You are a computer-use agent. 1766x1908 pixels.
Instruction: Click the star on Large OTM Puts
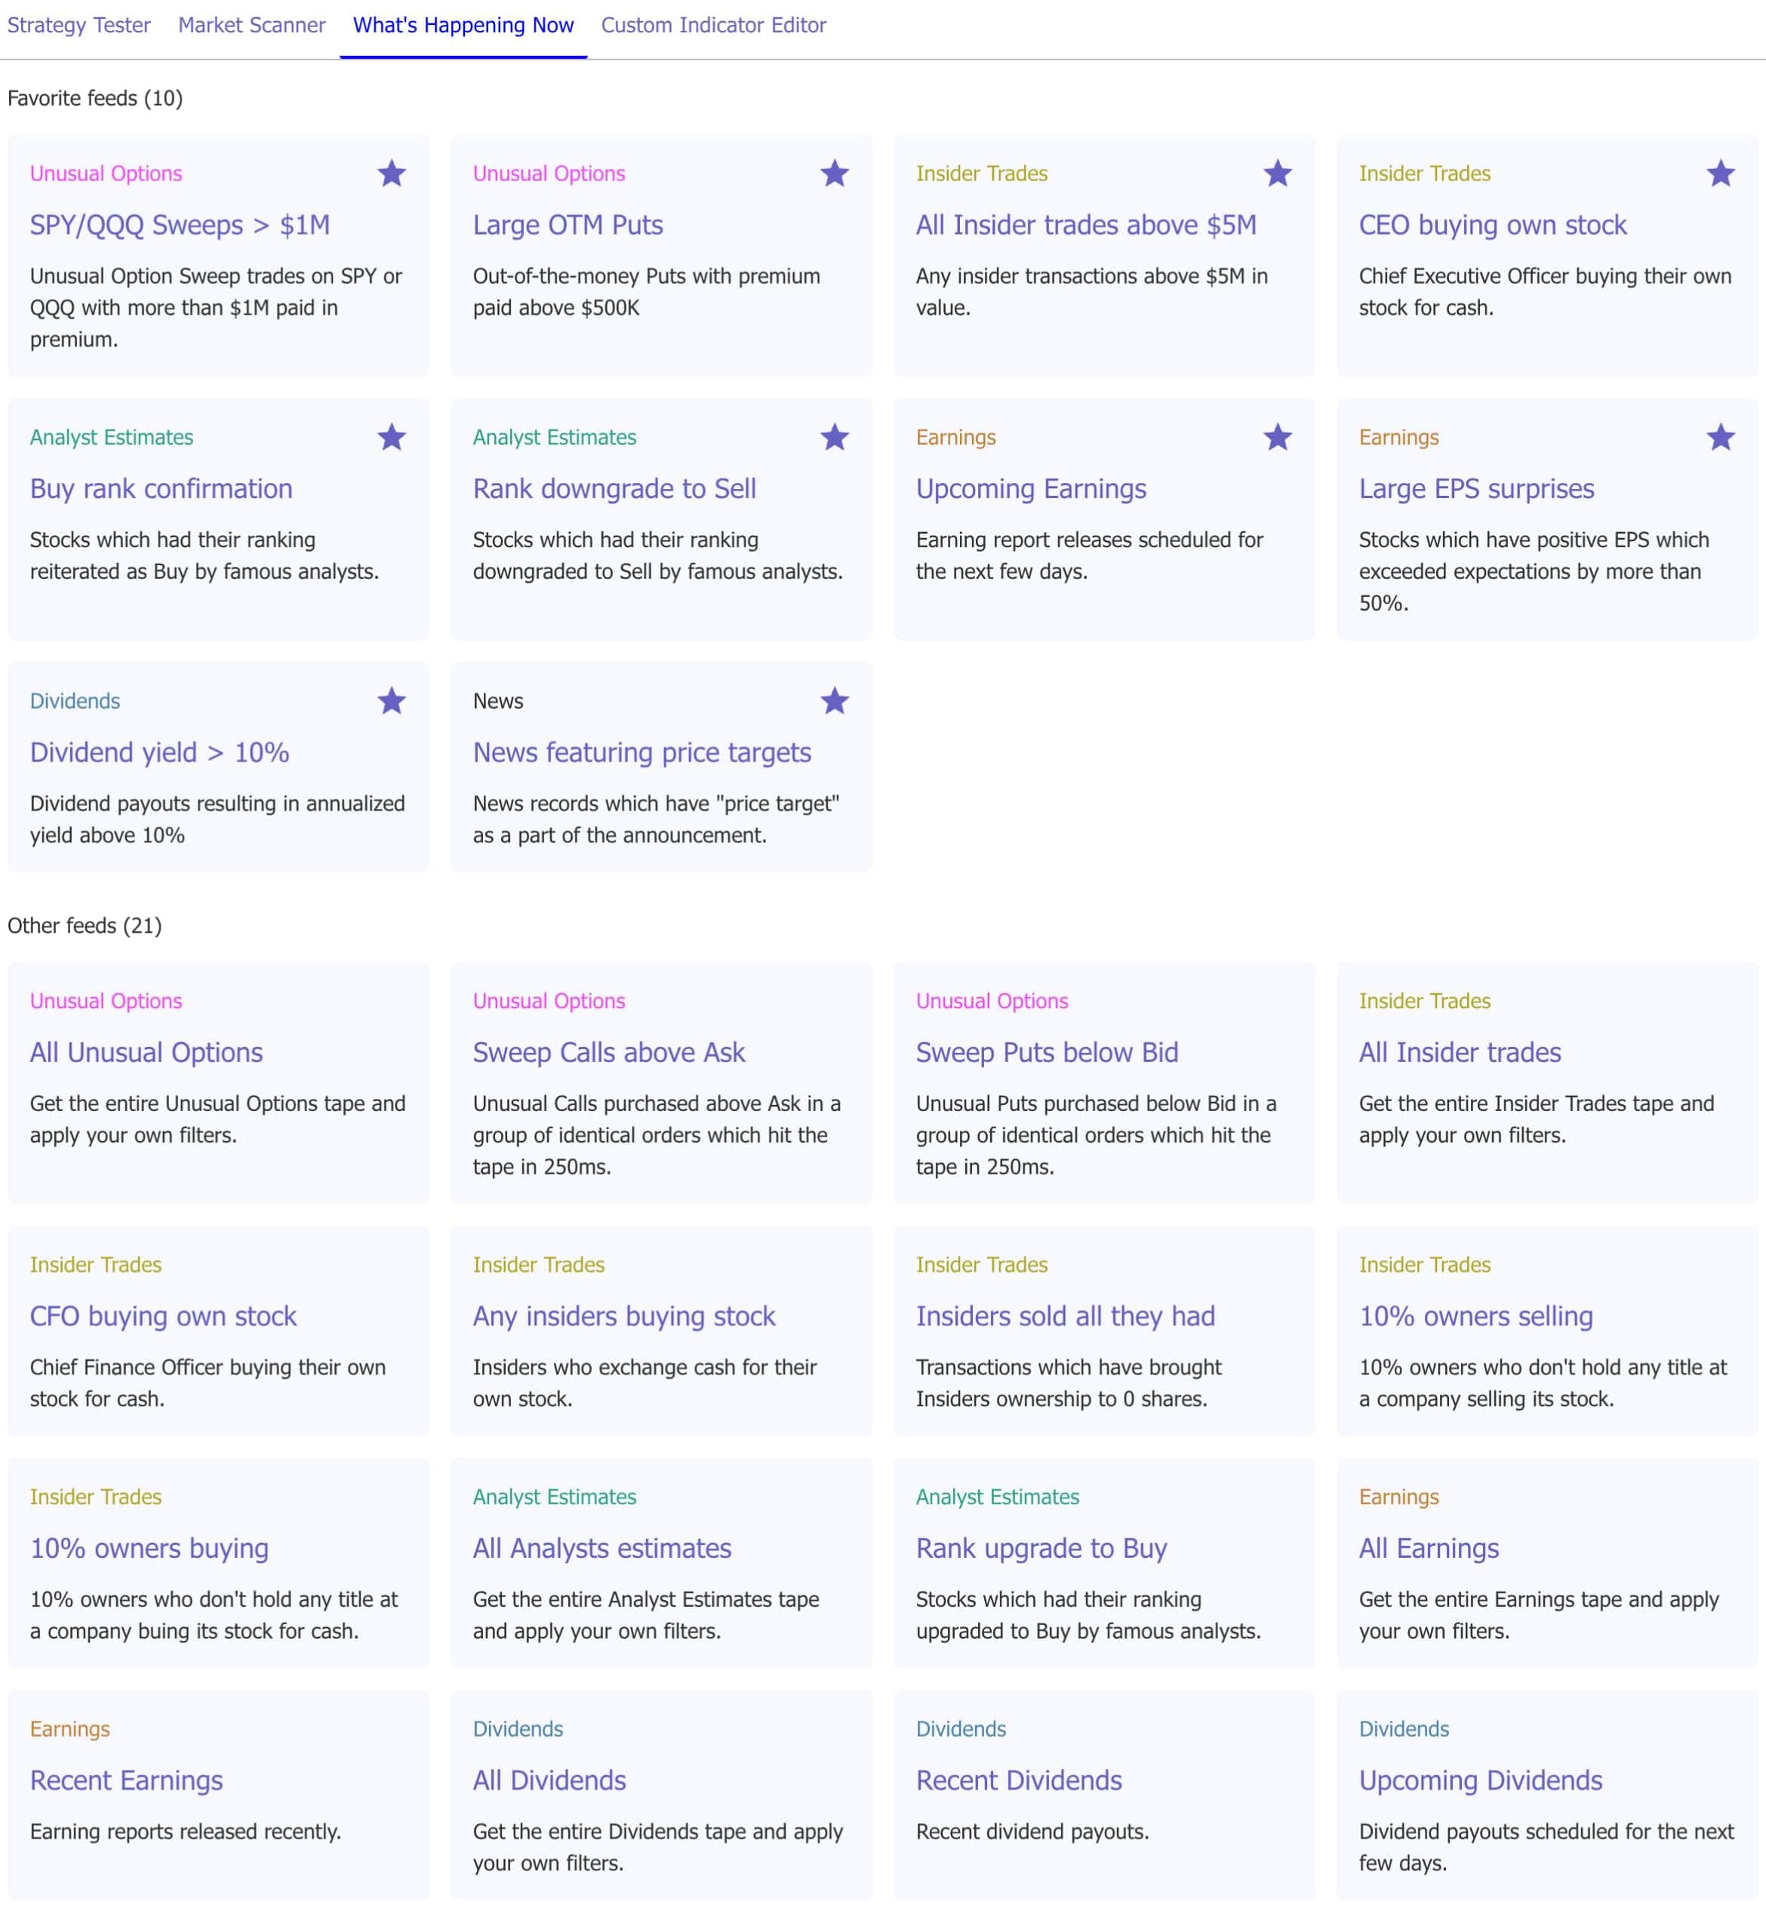[x=834, y=173]
